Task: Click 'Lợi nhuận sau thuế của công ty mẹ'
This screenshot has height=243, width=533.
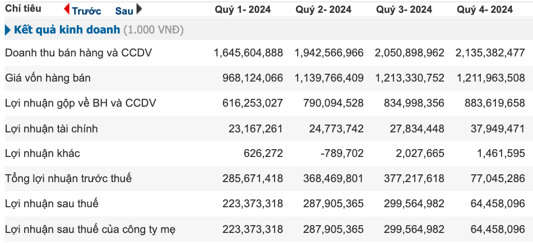Action: pos(92,229)
